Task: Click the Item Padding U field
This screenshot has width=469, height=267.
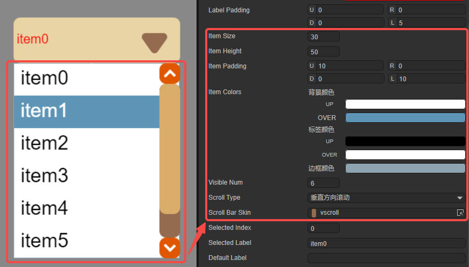Action: coord(349,66)
